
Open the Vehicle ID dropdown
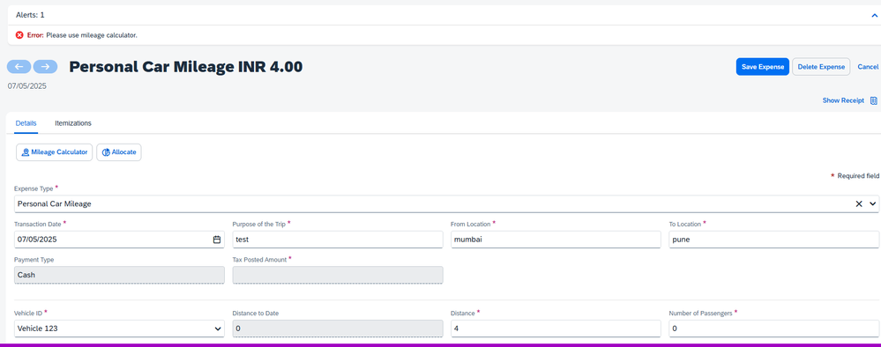[119, 329]
